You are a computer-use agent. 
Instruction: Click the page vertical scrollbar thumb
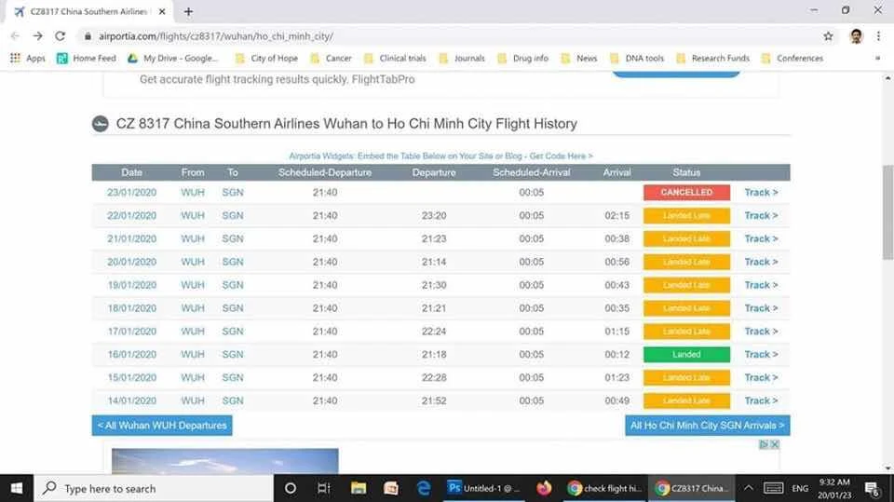(x=887, y=211)
